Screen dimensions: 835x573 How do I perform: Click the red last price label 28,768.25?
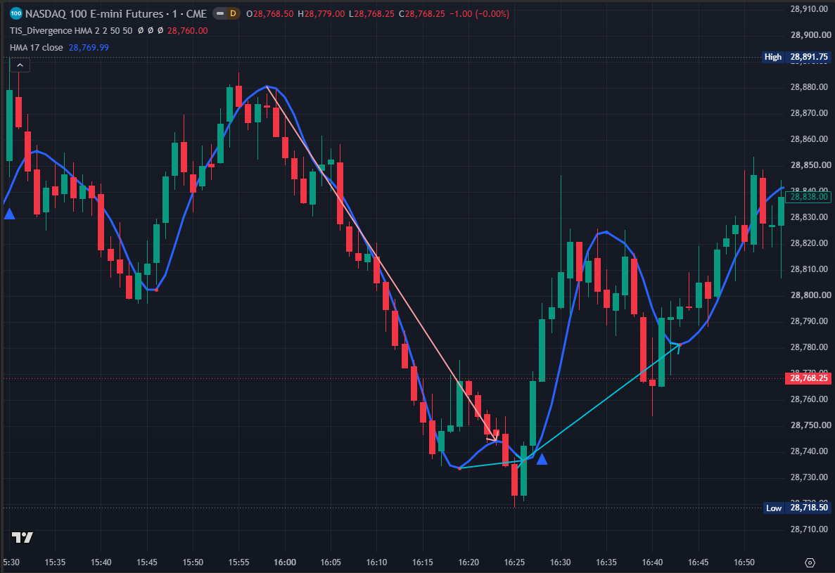pos(808,378)
